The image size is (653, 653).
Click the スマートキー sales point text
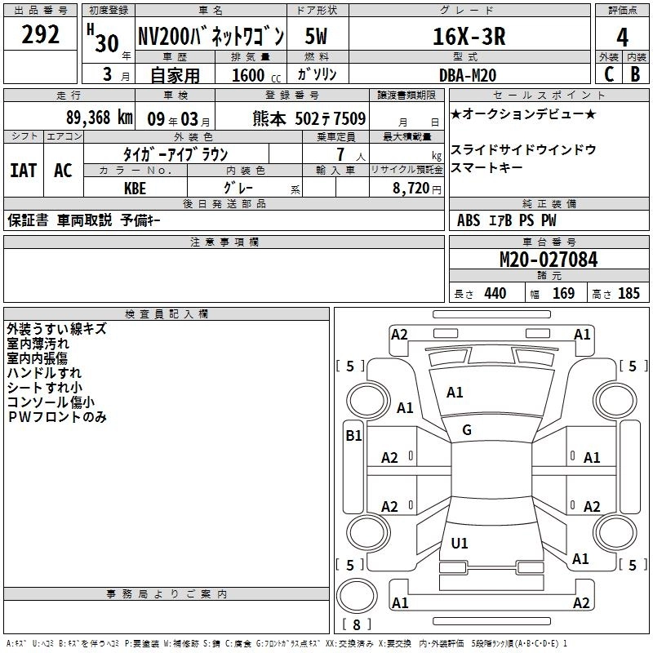pos(490,168)
